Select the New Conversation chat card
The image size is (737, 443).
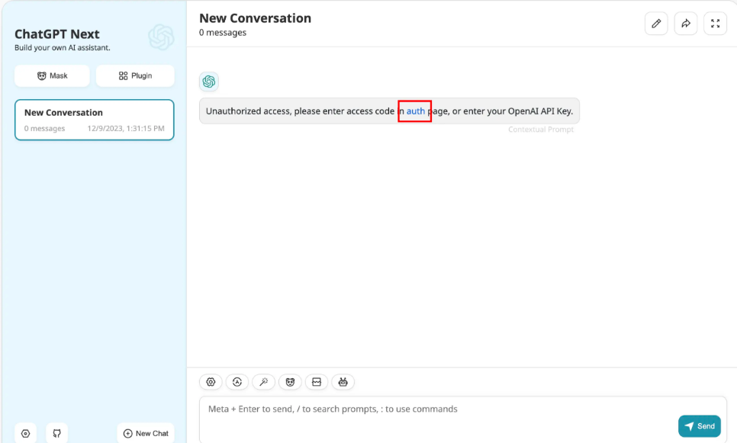click(95, 120)
